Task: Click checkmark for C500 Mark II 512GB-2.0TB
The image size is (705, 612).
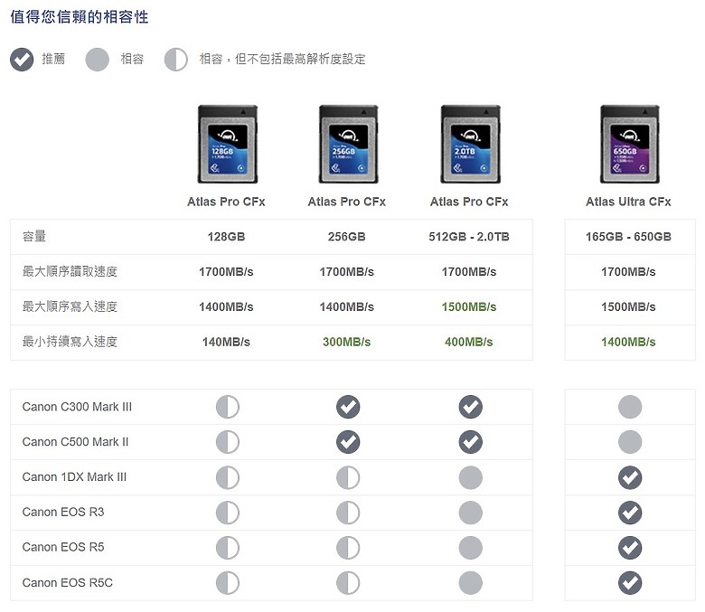Action: tap(470, 442)
